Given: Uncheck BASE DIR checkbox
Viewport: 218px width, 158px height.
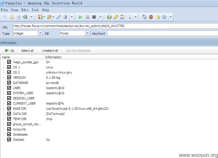Looking at the screenshot, I should [9, 108].
